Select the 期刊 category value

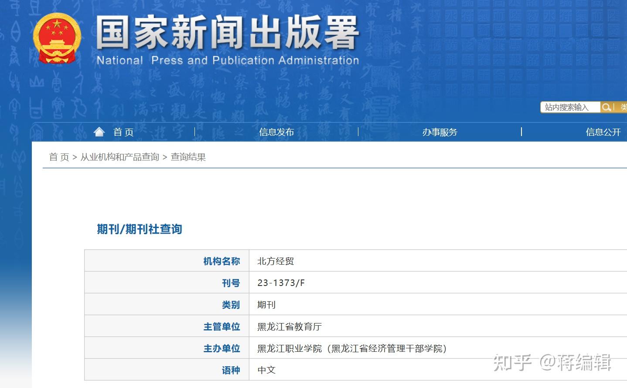[266, 305]
